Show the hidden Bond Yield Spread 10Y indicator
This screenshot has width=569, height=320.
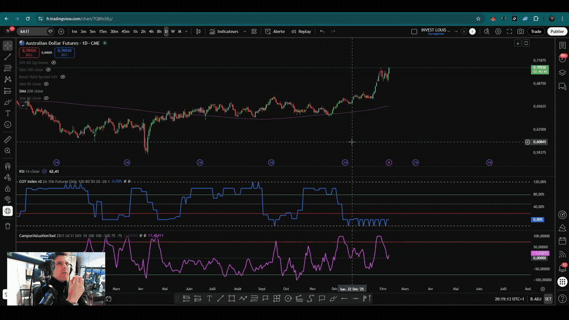pyautogui.click(x=63, y=77)
